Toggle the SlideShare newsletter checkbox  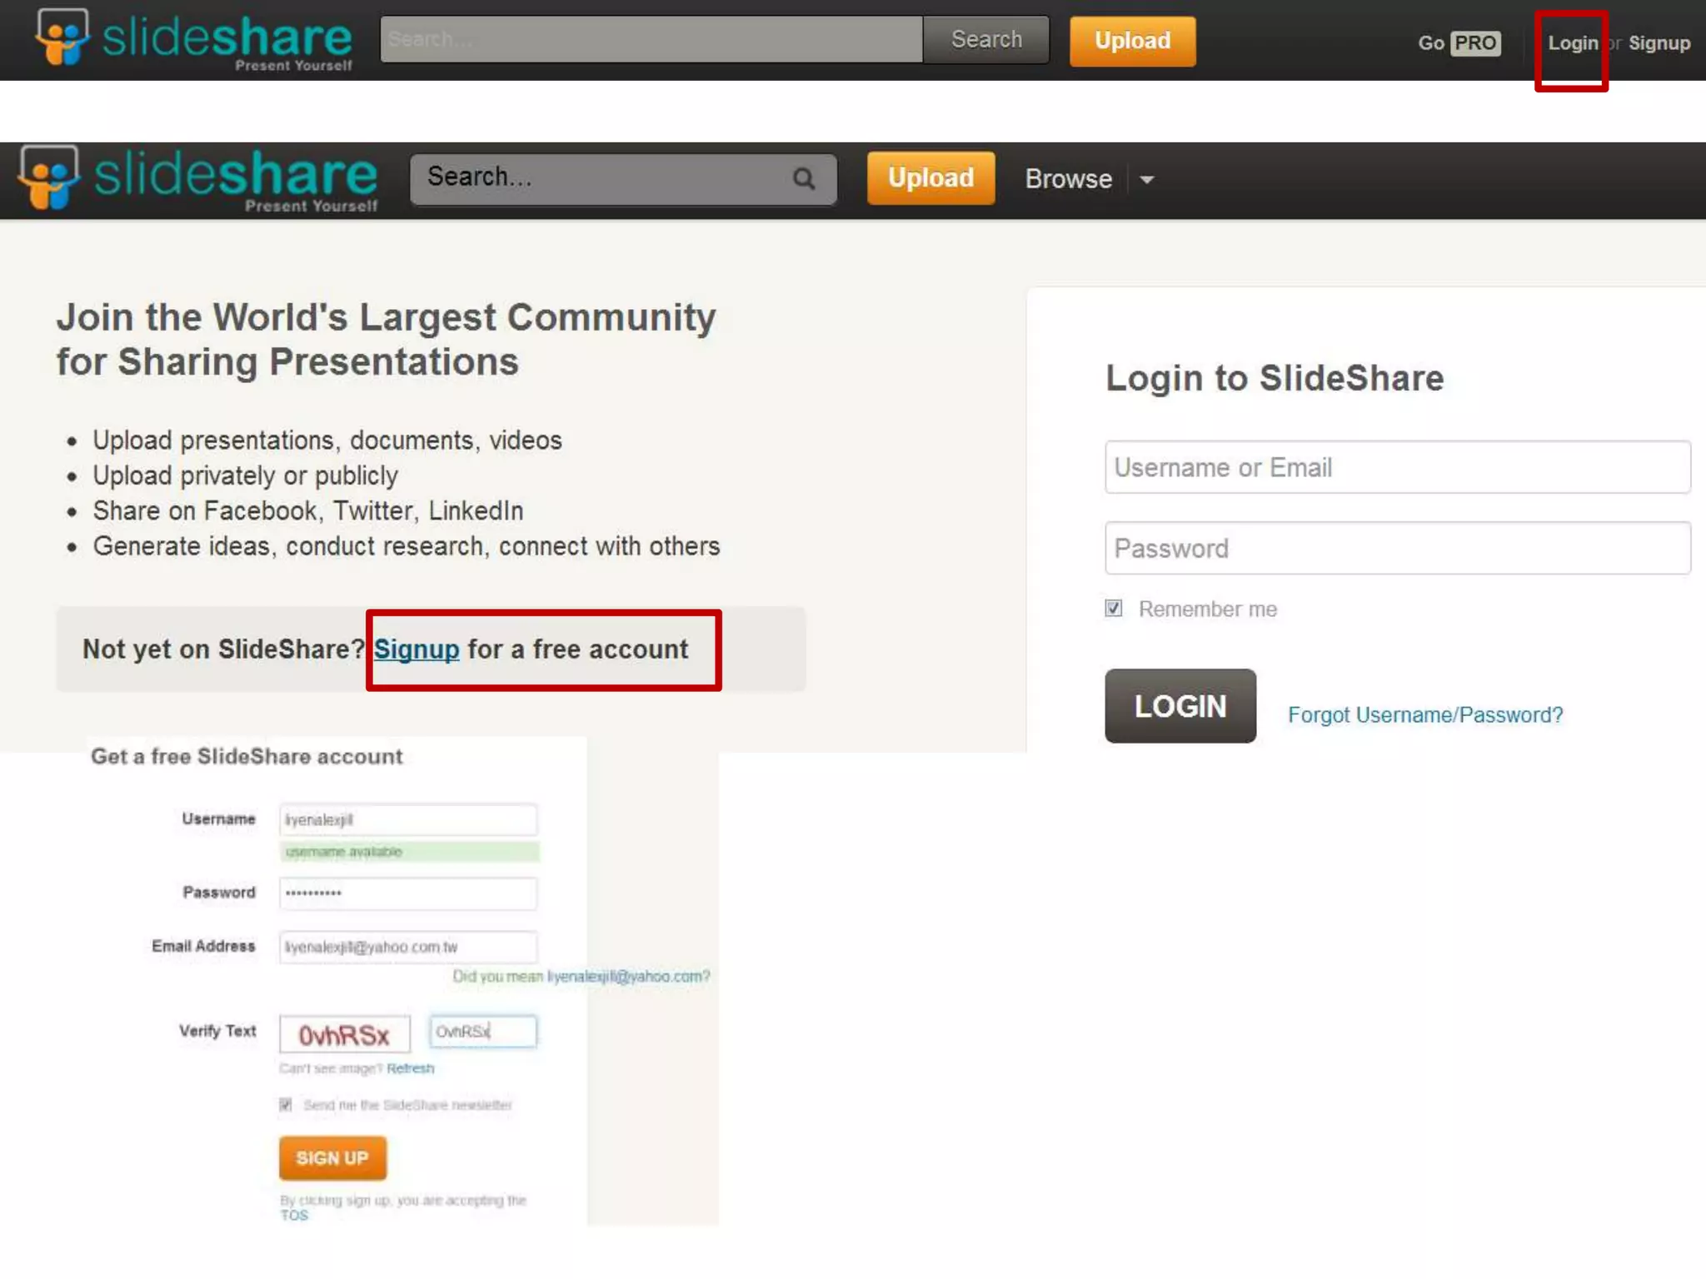(x=286, y=1105)
